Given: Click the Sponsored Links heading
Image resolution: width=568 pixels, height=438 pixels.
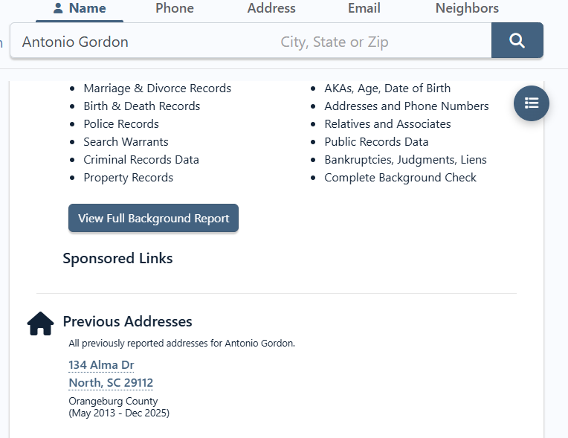Looking at the screenshot, I should click(x=117, y=258).
